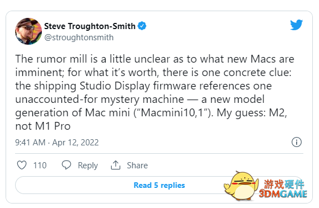319x208 pixels.
Task: Click the reply speech bubble icon
Action: [x=66, y=165]
